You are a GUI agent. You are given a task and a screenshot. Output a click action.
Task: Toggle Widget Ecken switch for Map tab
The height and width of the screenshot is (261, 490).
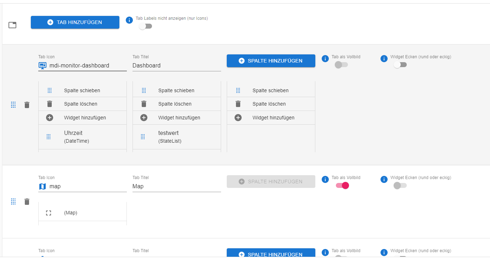(400, 186)
